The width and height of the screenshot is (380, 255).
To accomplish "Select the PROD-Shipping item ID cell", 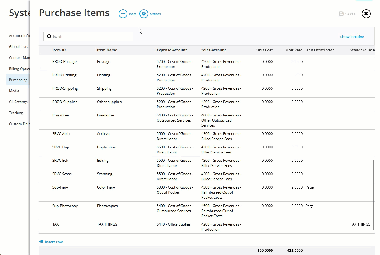I will point(65,88).
